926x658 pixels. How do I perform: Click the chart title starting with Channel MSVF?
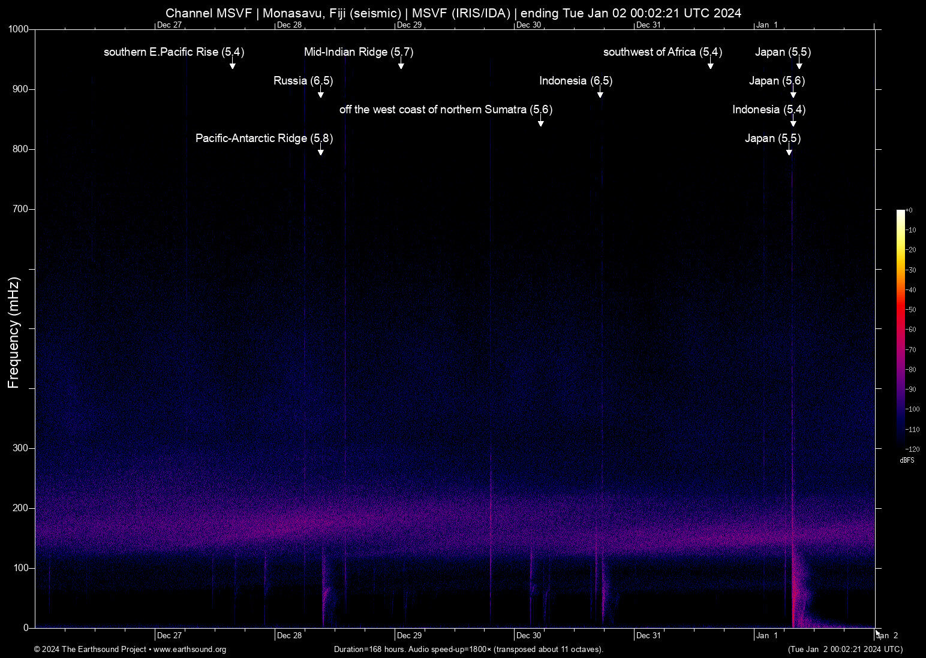pyautogui.click(x=453, y=13)
